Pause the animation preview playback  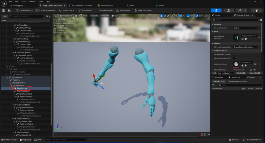pyautogui.click(x=205, y=134)
